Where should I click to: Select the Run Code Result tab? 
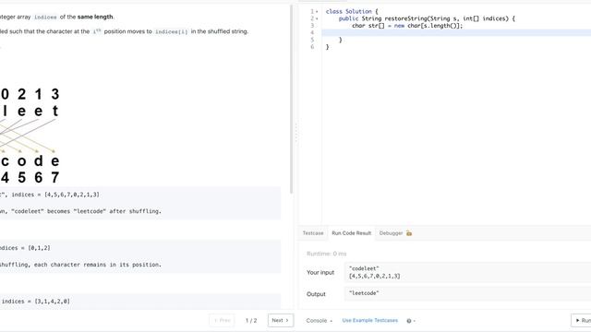click(351, 233)
